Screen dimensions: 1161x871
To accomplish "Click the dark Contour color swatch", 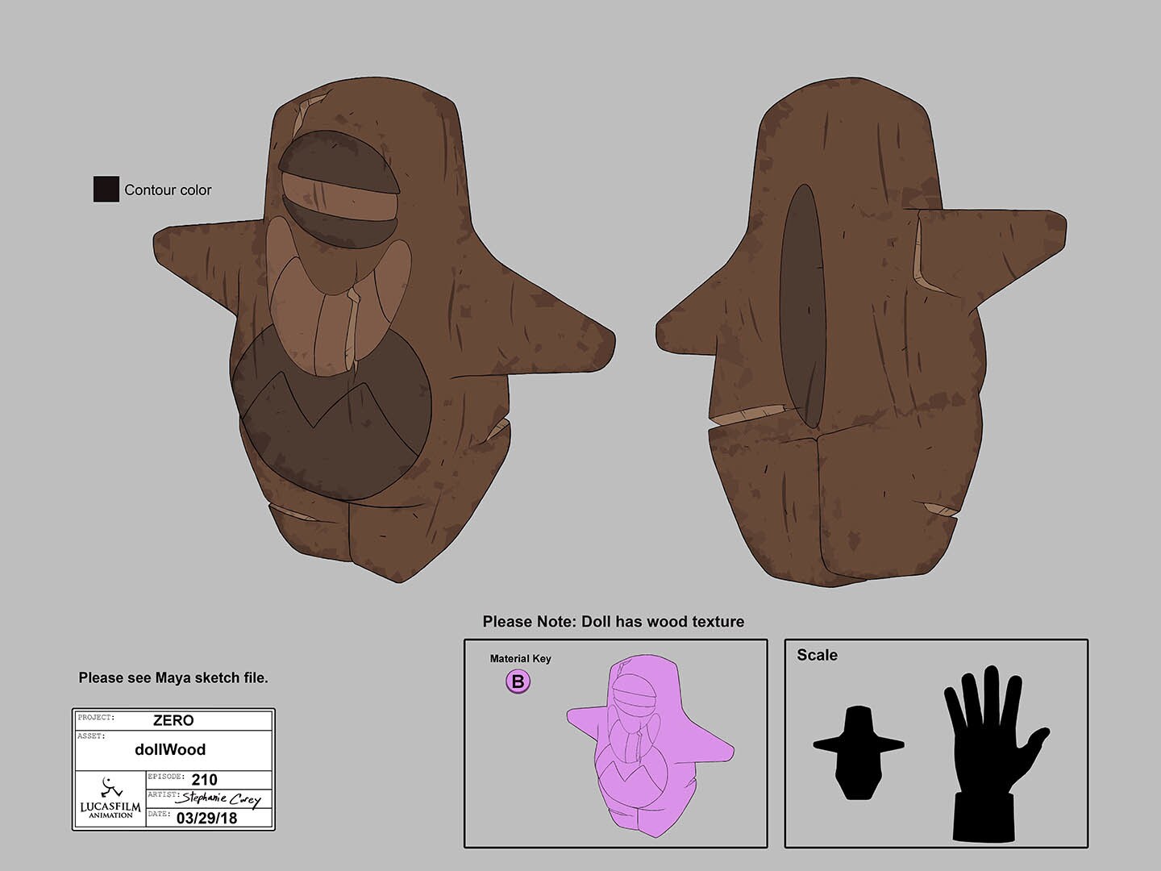I will click(106, 190).
